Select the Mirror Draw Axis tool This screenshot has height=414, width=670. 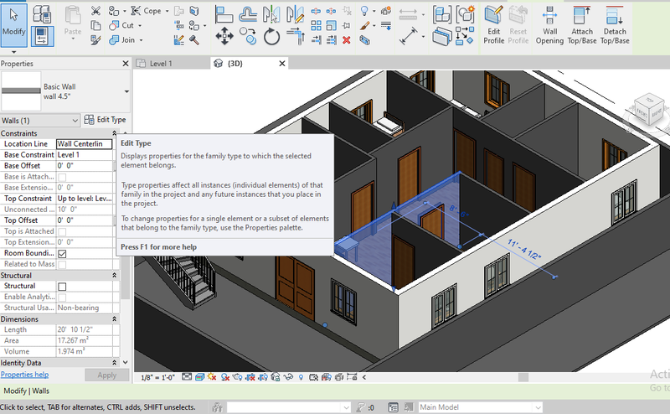coord(295,14)
